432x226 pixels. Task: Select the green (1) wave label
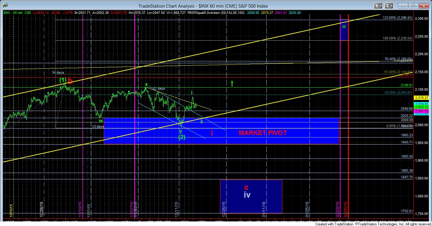63,80
